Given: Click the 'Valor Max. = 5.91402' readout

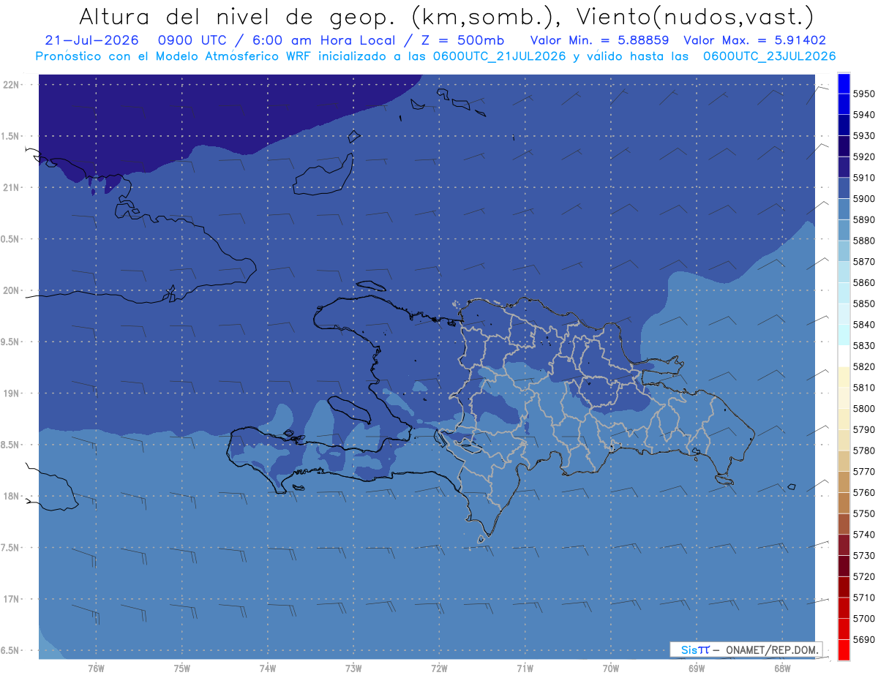Looking at the screenshot, I should 754,41.
